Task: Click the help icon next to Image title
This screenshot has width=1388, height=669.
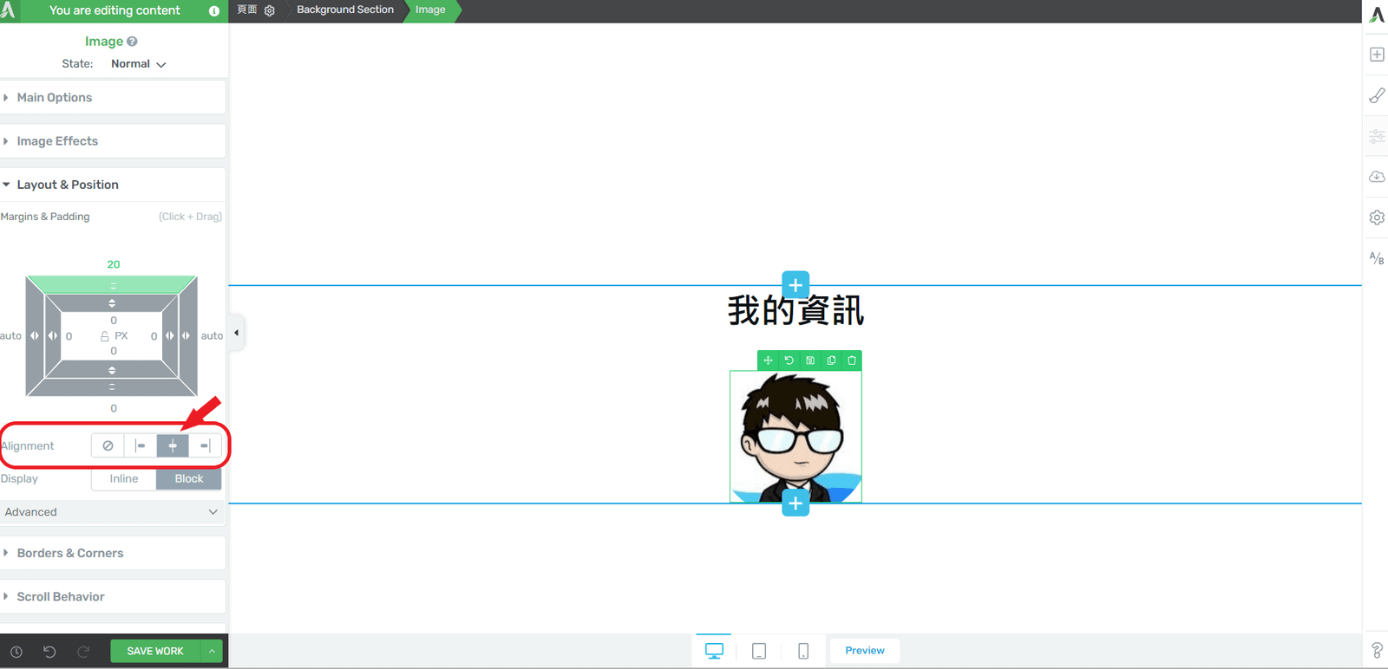Action: click(x=132, y=41)
